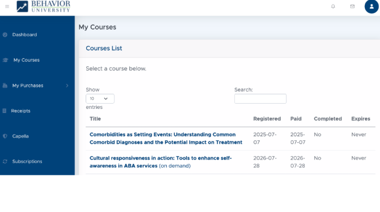Open the notifications bell icon

click(x=333, y=6)
